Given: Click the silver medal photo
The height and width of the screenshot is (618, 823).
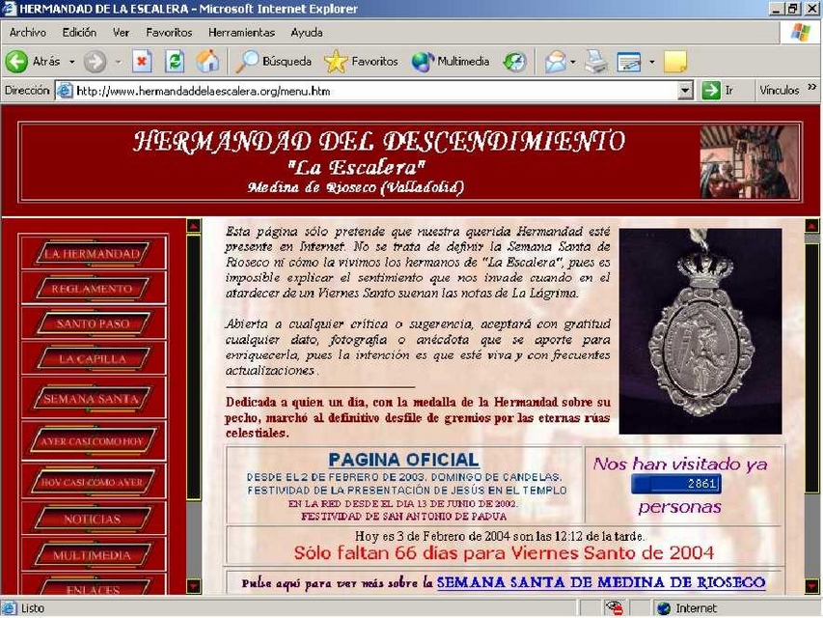Looking at the screenshot, I should tap(700, 331).
